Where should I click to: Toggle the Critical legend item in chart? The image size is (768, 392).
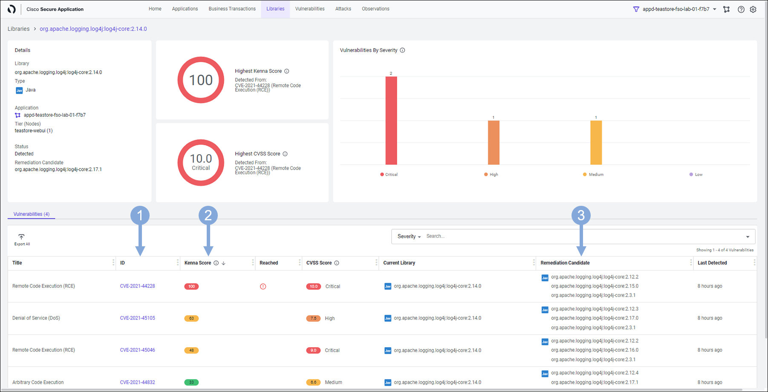tap(389, 175)
